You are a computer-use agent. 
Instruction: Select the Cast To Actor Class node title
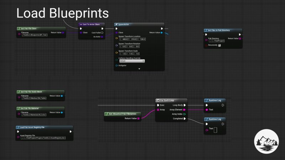point(91,24)
